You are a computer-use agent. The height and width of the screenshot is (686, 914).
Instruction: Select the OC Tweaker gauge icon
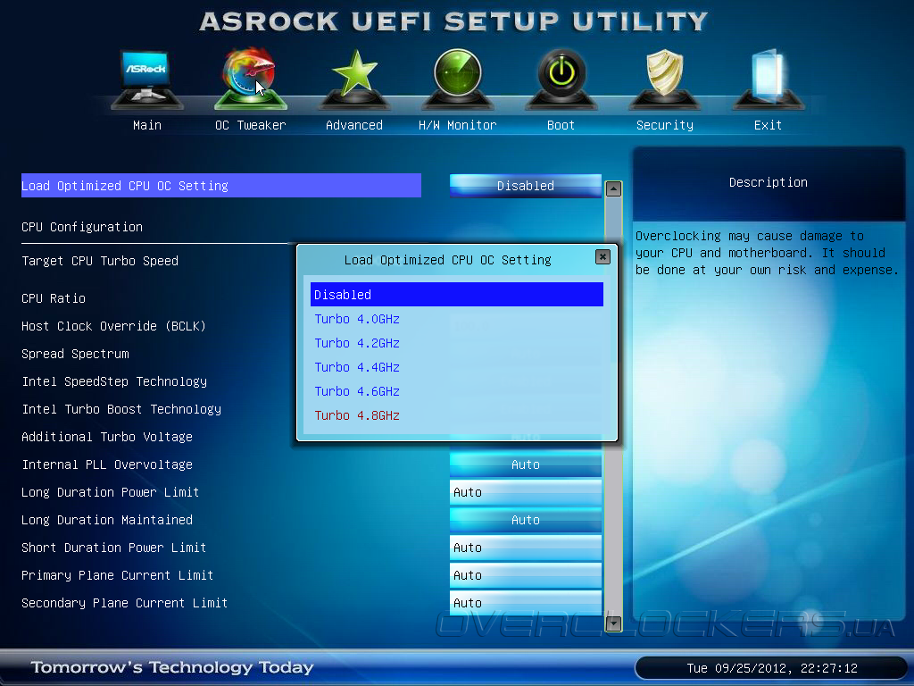251,79
